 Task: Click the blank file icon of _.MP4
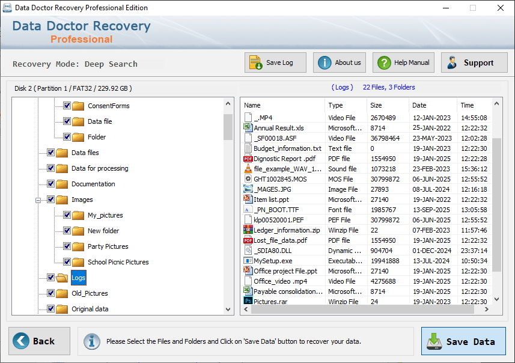click(248, 117)
